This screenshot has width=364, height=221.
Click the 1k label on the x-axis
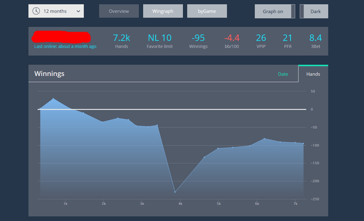coord(66,204)
